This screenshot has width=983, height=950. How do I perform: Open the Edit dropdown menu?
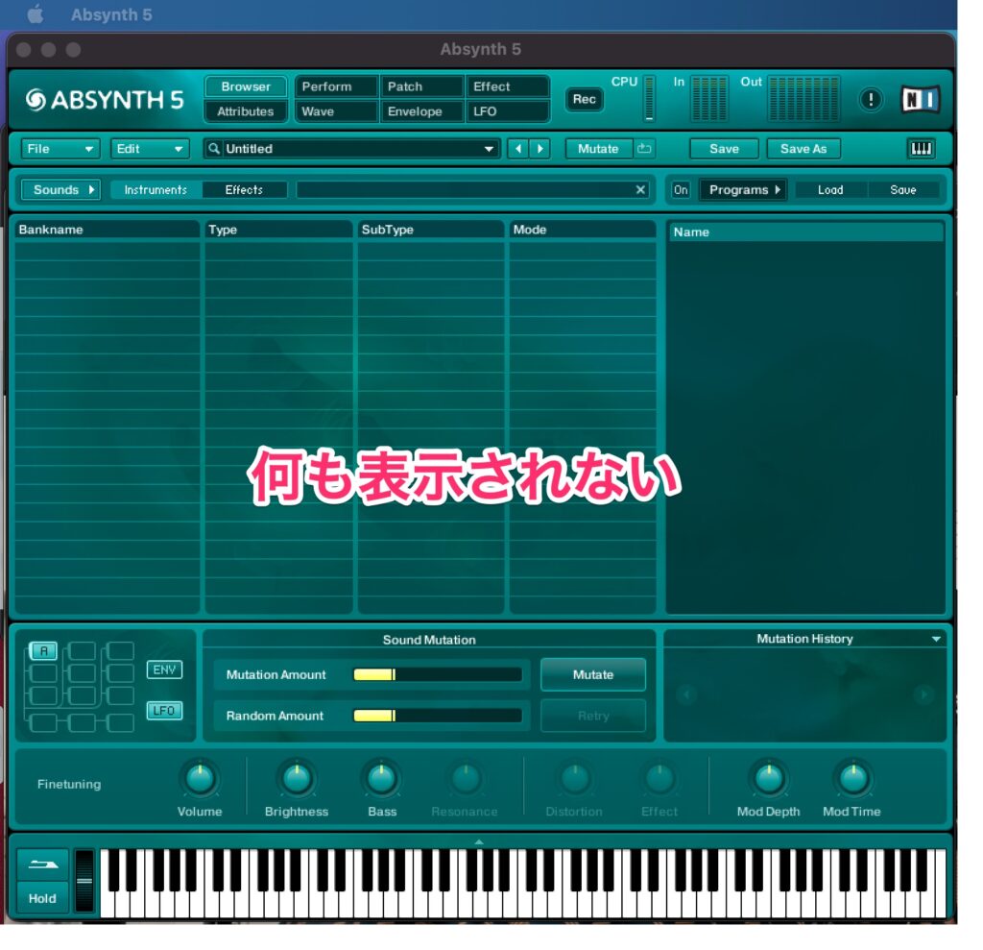click(x=150, y=149)
